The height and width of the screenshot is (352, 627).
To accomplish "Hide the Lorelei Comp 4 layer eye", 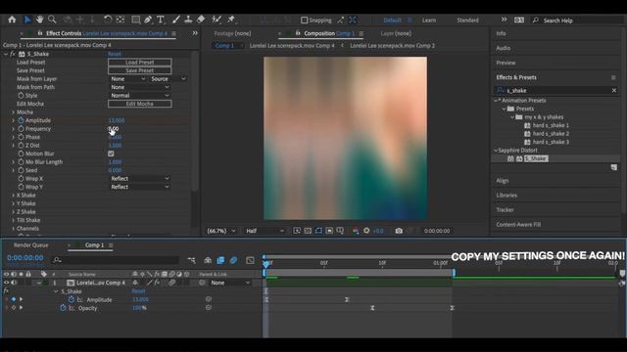I will (6, 283).
